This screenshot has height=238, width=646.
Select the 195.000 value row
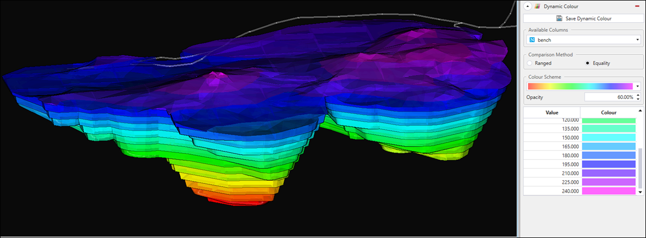pyautogui.click(x=552, y=164)
